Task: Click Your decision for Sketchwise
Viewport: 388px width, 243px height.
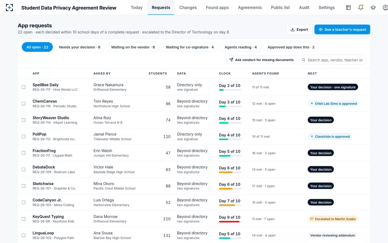Action: tap(321, 186)
